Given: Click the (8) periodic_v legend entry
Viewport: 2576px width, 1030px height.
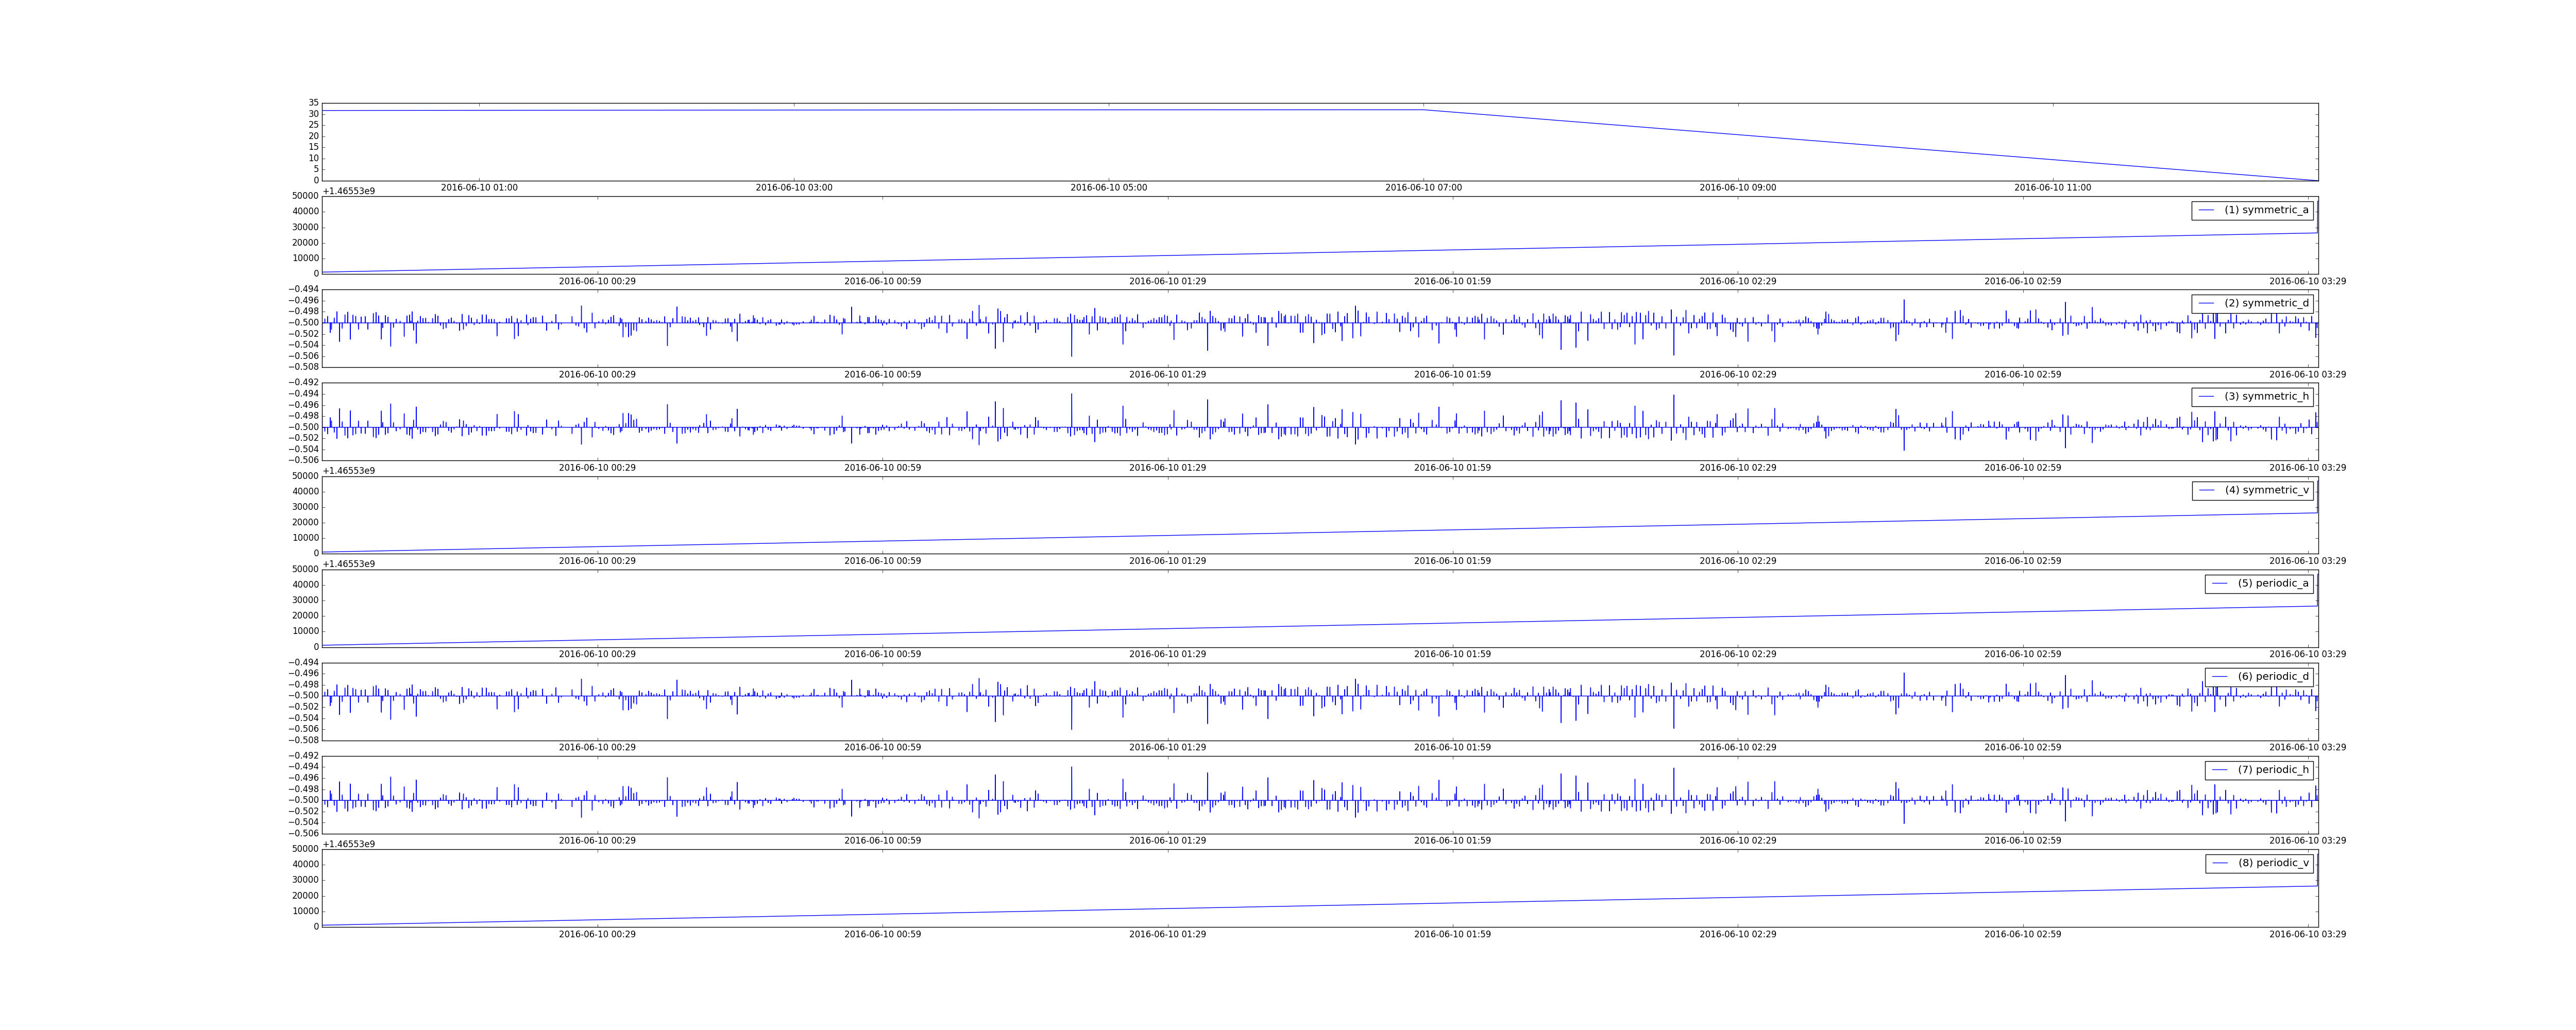Looking at the screenshot, I should click(x=2259, y=863).
